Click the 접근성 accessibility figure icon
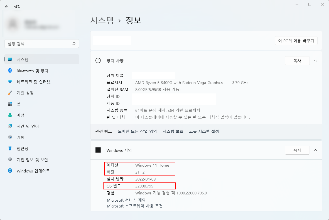This screenshot has width=329, height=220. coord(10,148)
